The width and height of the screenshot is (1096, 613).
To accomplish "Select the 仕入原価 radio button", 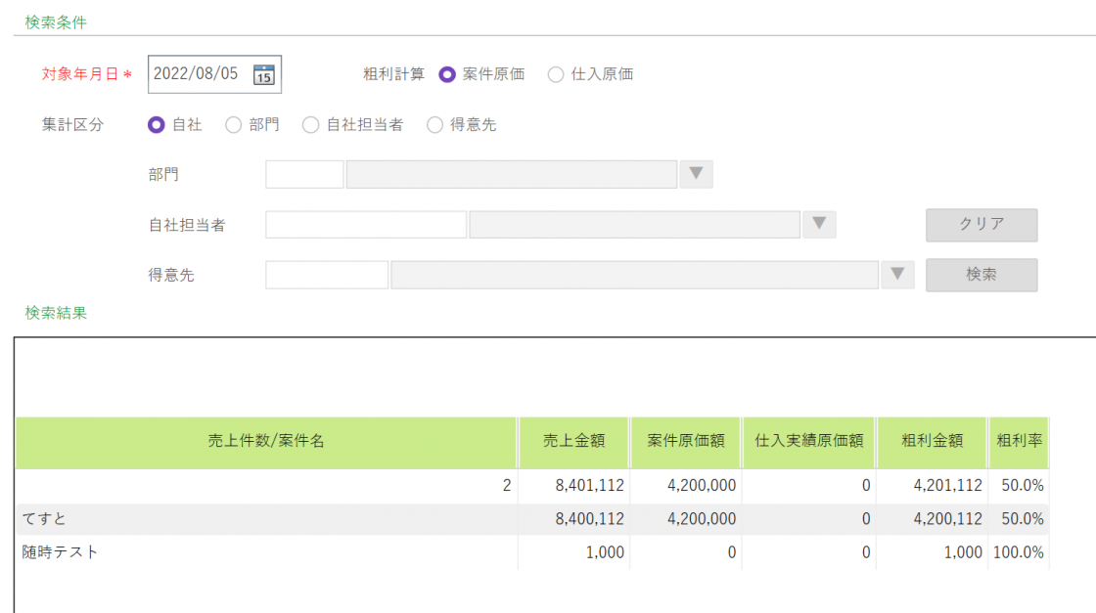I will (x=556, y=74).
